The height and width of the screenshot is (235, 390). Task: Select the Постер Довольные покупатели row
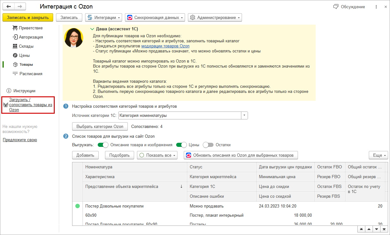pos(115,206)
